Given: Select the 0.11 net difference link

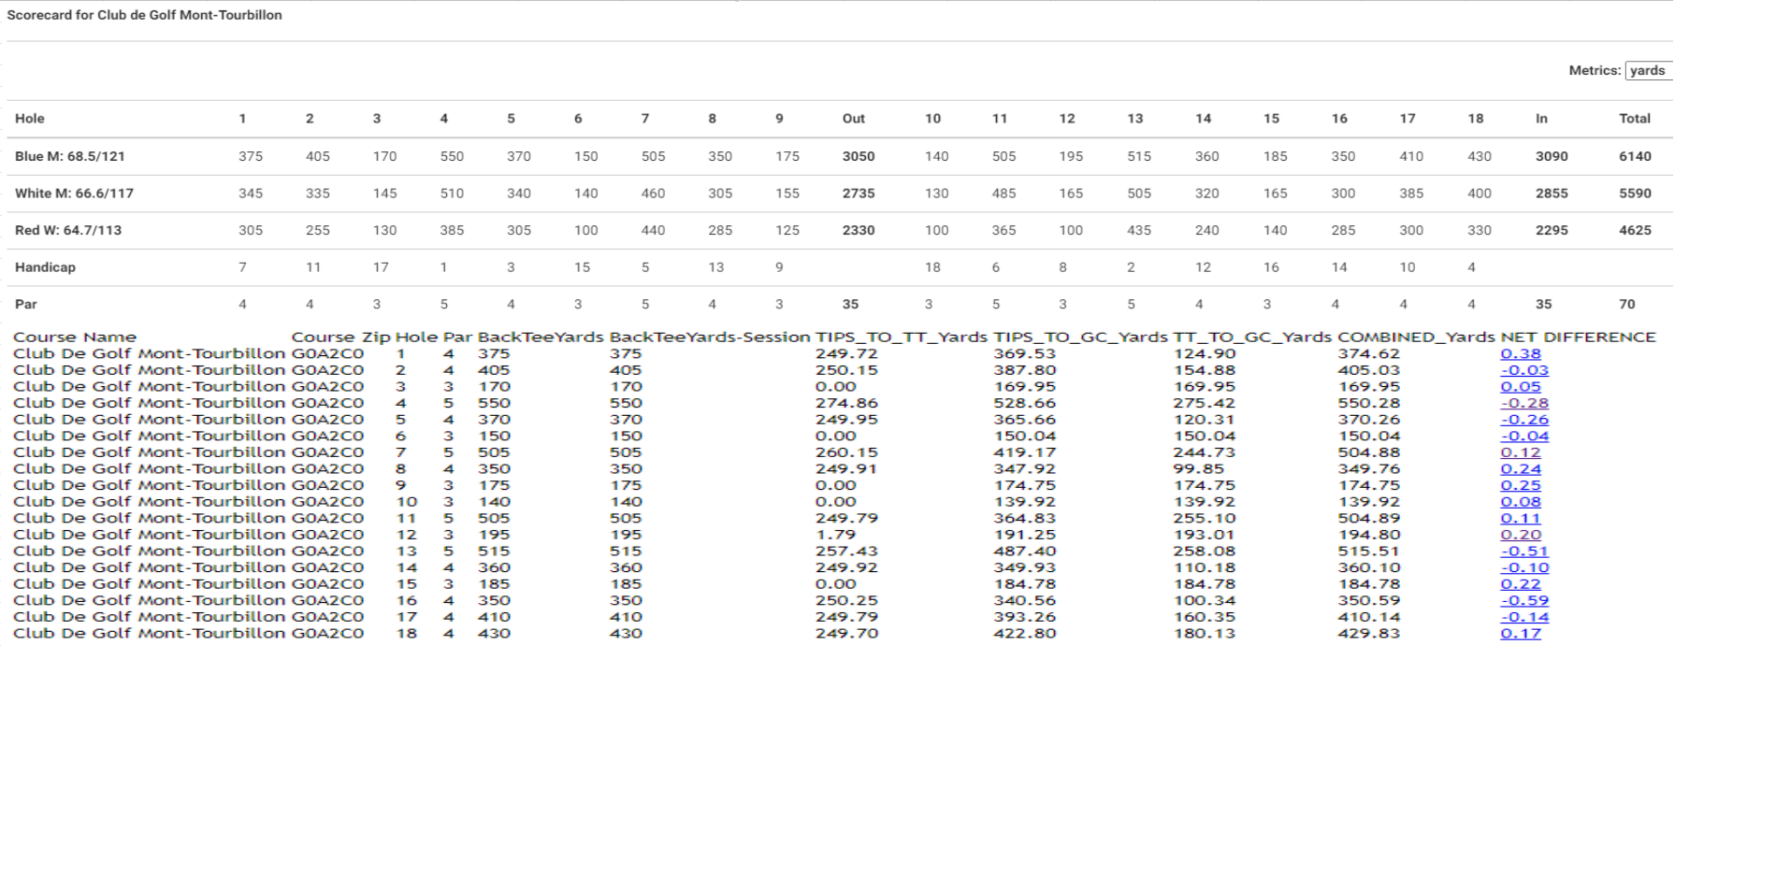Looking at the screenshot, I should 1521,518.
